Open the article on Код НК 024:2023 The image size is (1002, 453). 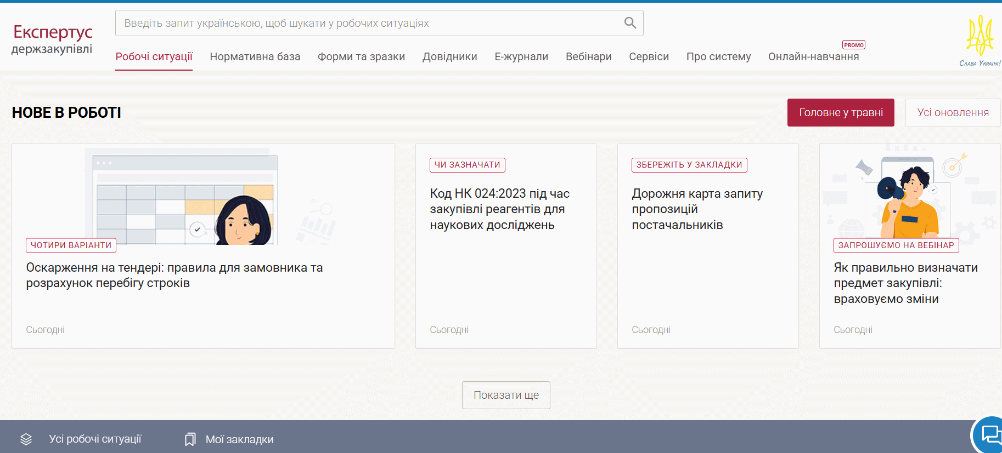tap(499, 209)
